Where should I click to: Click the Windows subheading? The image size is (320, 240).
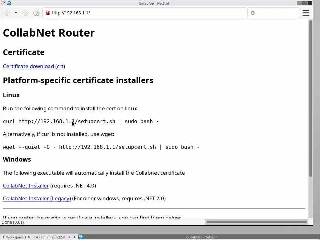click(x=17, y=159)
